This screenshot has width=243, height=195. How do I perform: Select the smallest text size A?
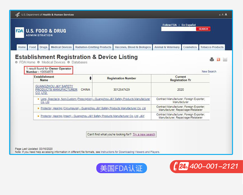pyautogui.click(x=220, y=15)
